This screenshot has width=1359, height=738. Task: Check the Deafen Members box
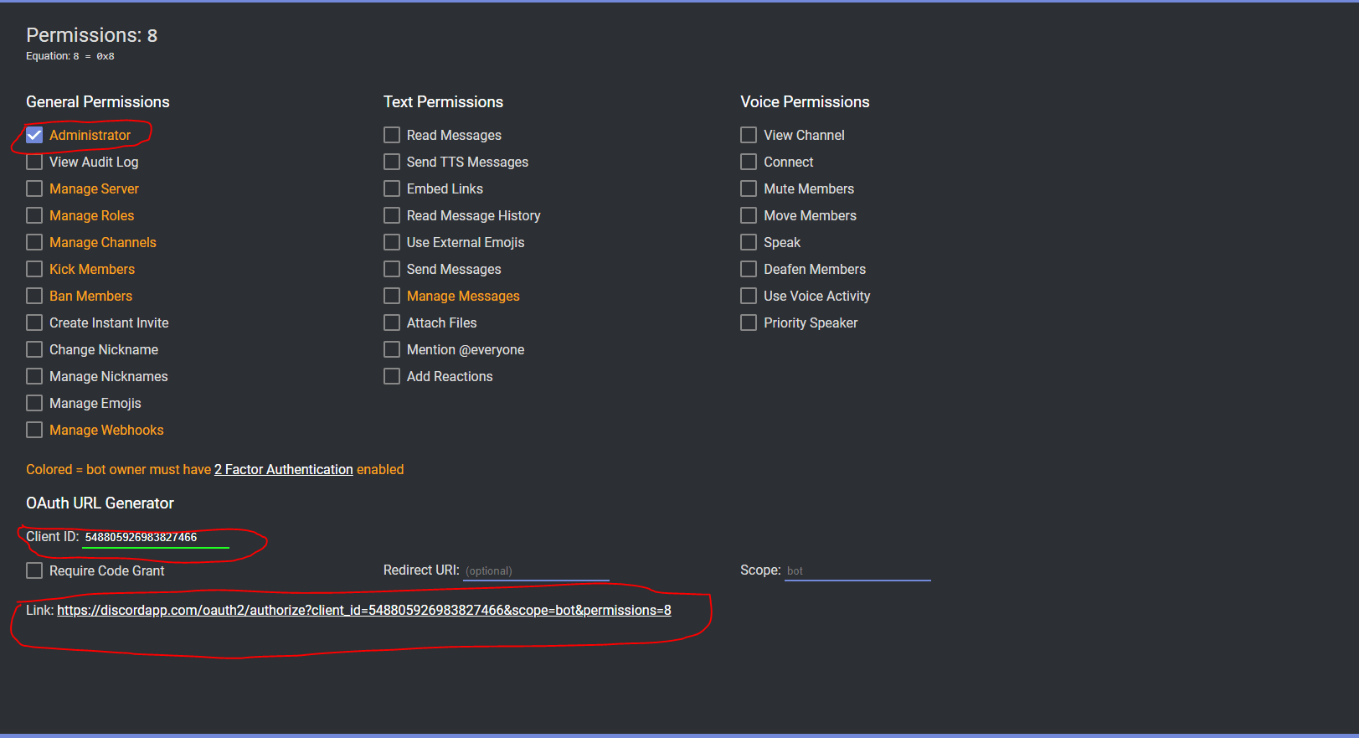(749, 269)
